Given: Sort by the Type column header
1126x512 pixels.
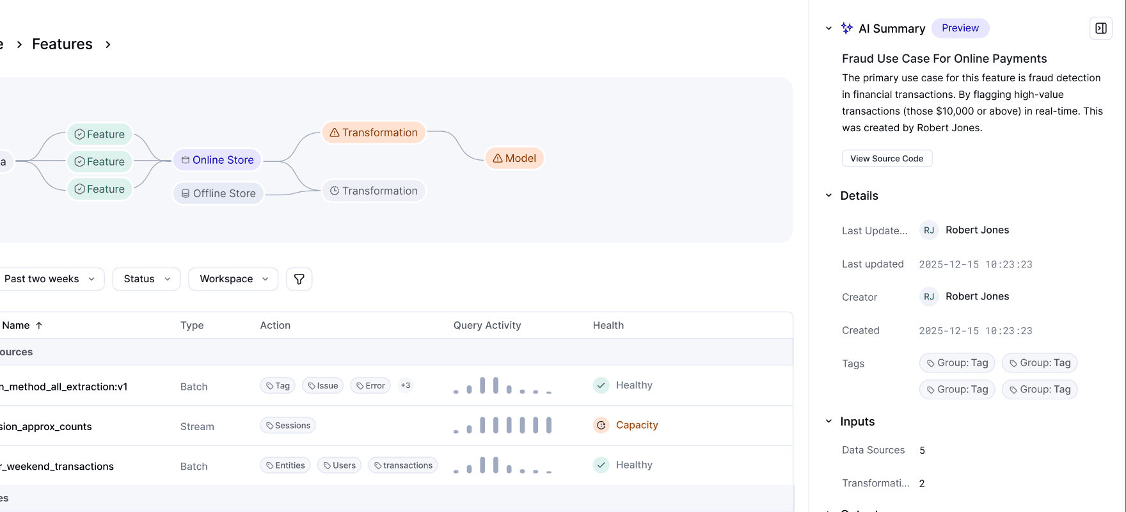Looking at the screenshot, I should pyautogui.click(x=192, y=325).
